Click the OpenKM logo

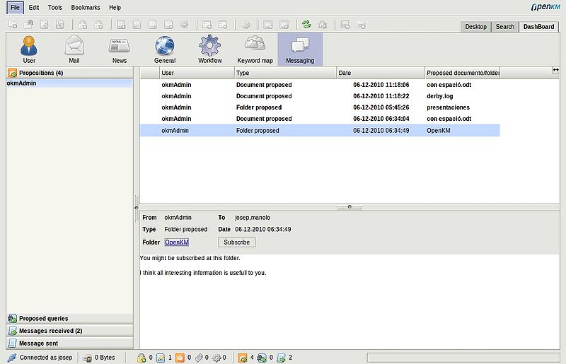tap(545, 7)
